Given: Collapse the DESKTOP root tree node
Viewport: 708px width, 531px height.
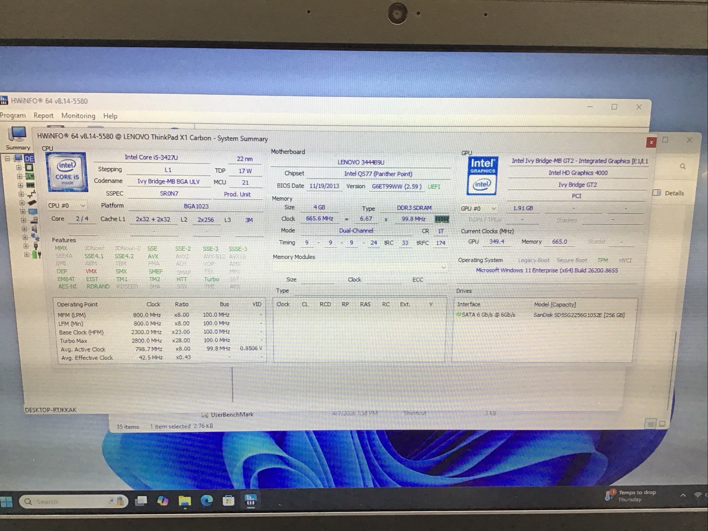Looking at the screenshot, I should coord(8,158).
